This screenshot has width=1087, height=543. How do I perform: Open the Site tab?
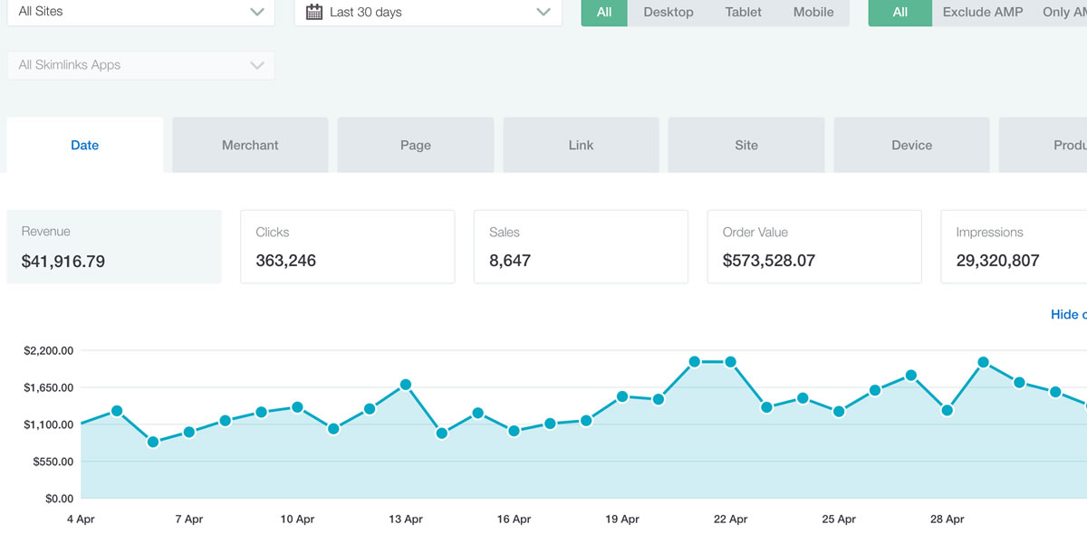coord(746,145)
